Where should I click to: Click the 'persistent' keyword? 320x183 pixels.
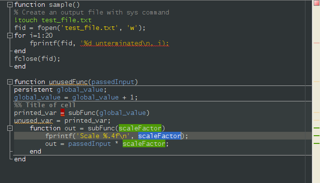tap(33, 90)
